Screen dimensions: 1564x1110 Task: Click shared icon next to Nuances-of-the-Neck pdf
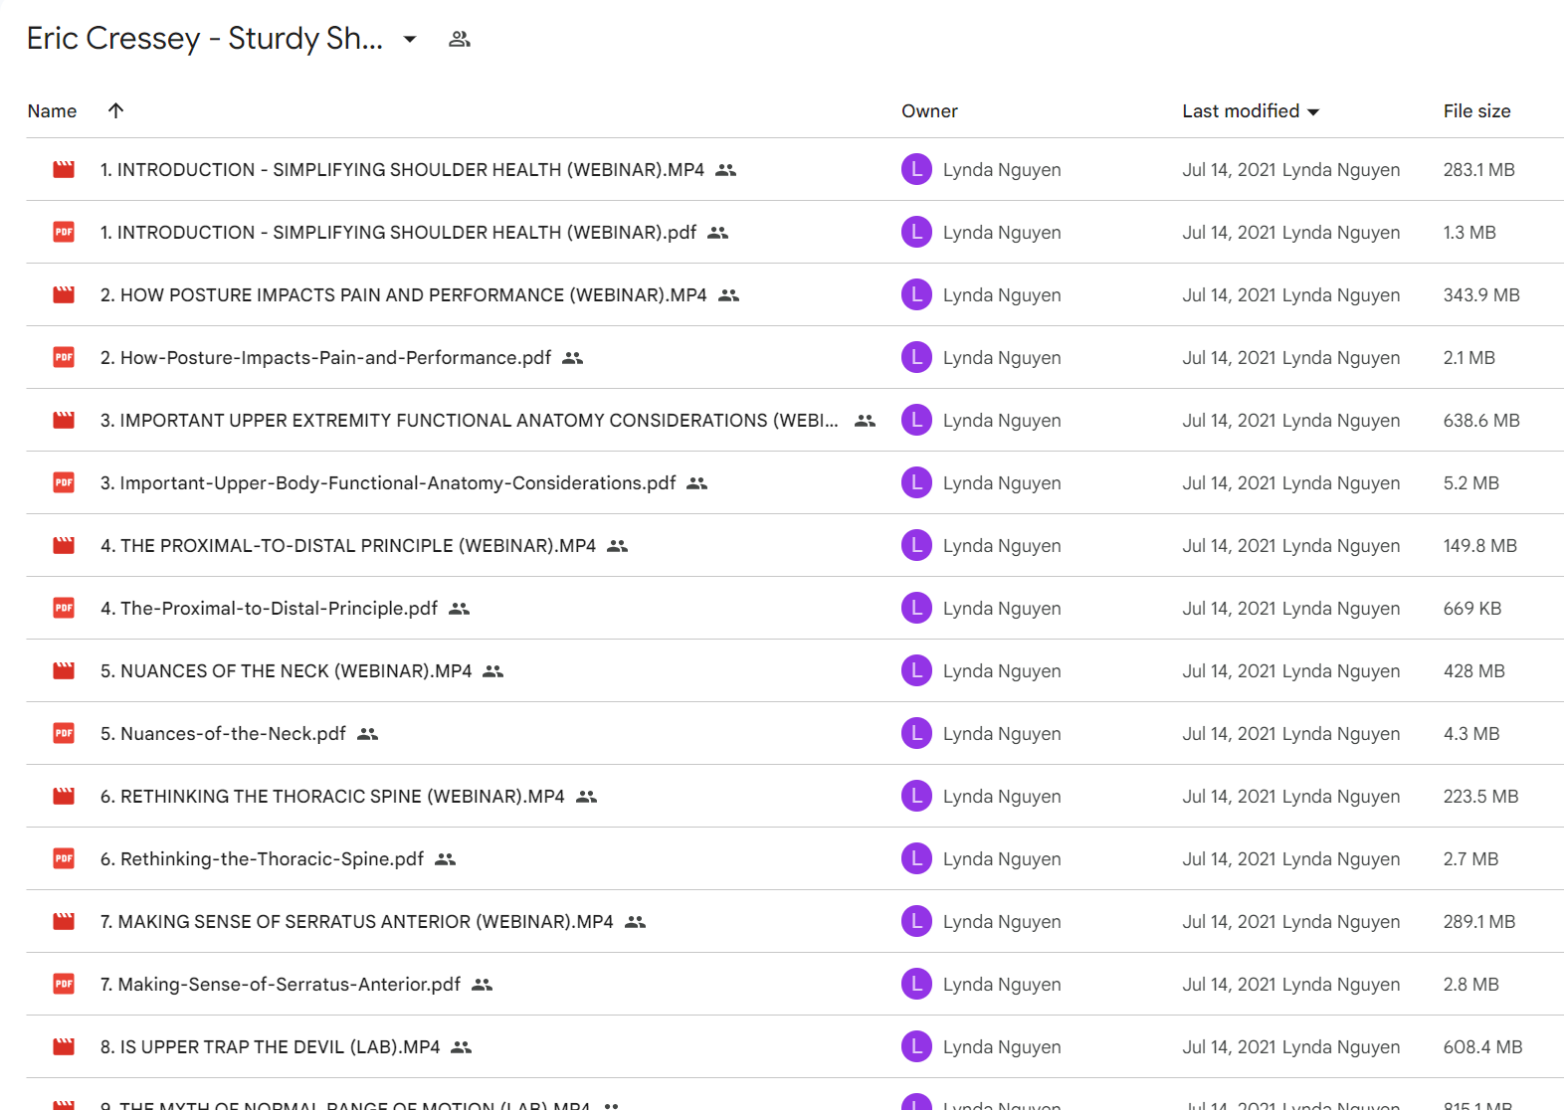(368, 734)
